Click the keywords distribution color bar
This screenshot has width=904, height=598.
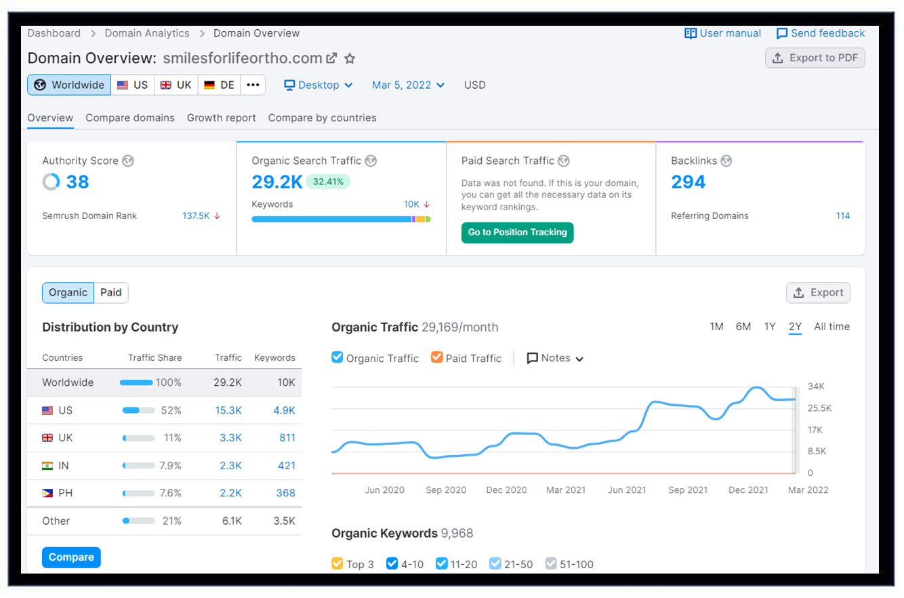[342, 220]
